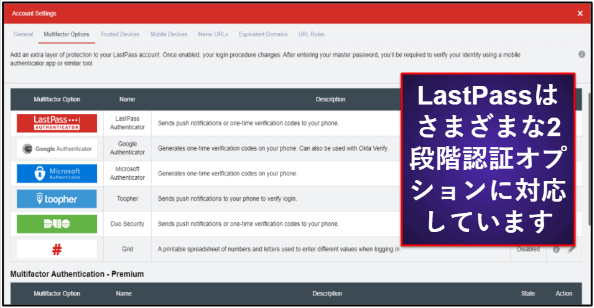This screenshot has height=308, width=594.
Task: Click info icon beside the description paragraph
Action: (582, 55)
